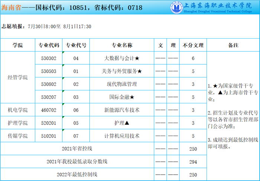Select the 计算机应用技术 cell
This screenshot has width=260, height=181.
122,136
